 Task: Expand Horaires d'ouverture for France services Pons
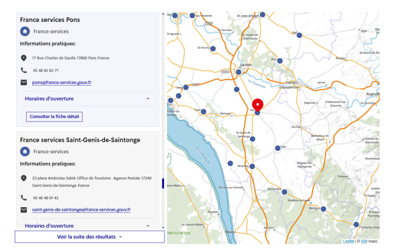(x=87, y=99)
